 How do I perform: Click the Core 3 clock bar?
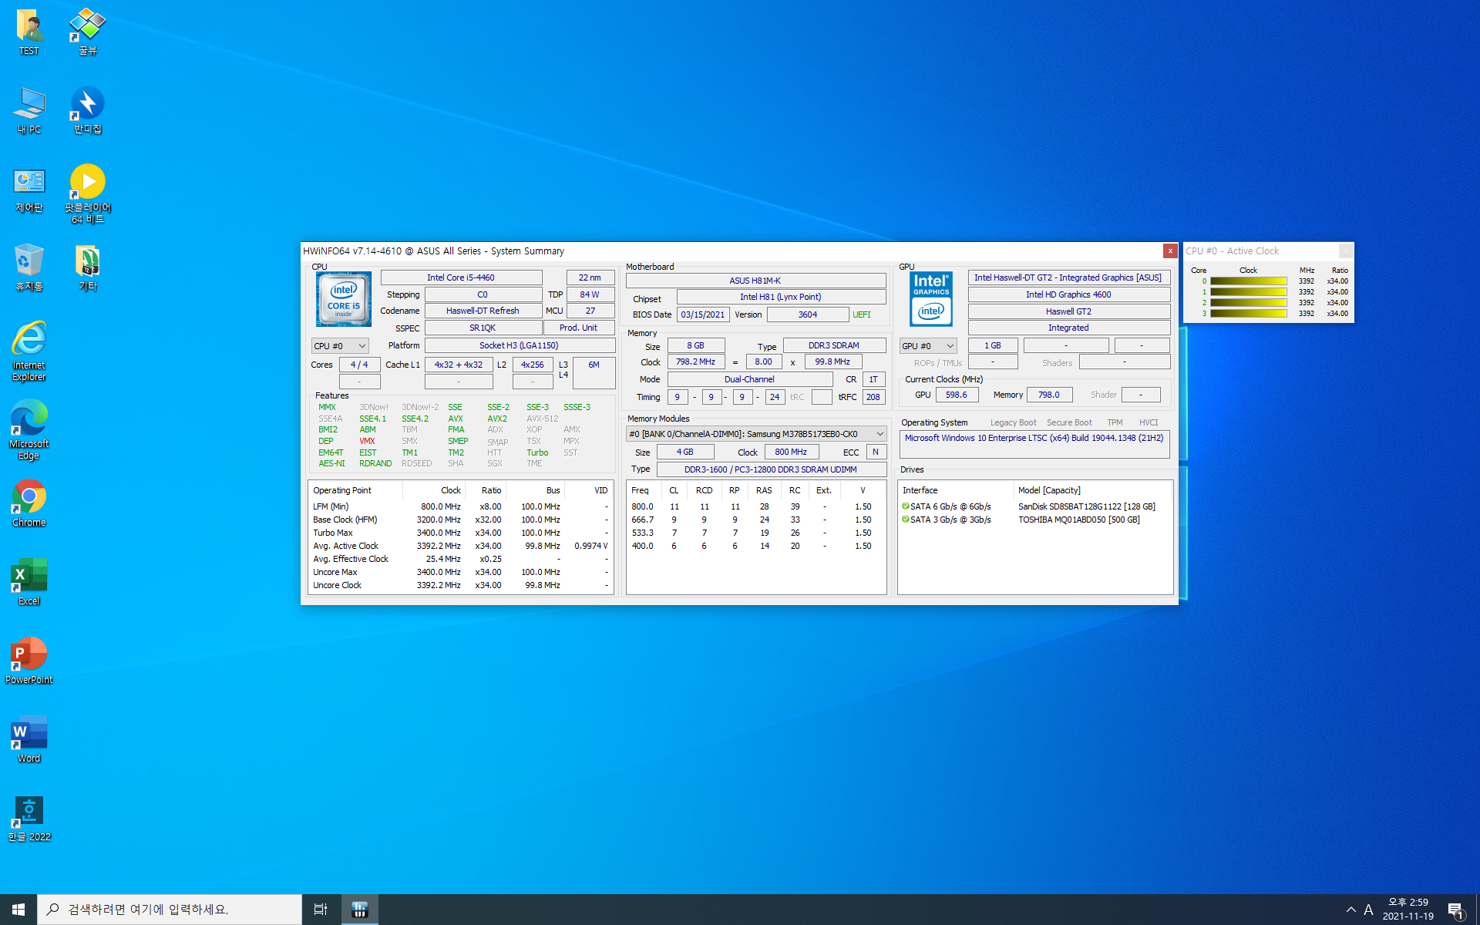(1248, 314)
